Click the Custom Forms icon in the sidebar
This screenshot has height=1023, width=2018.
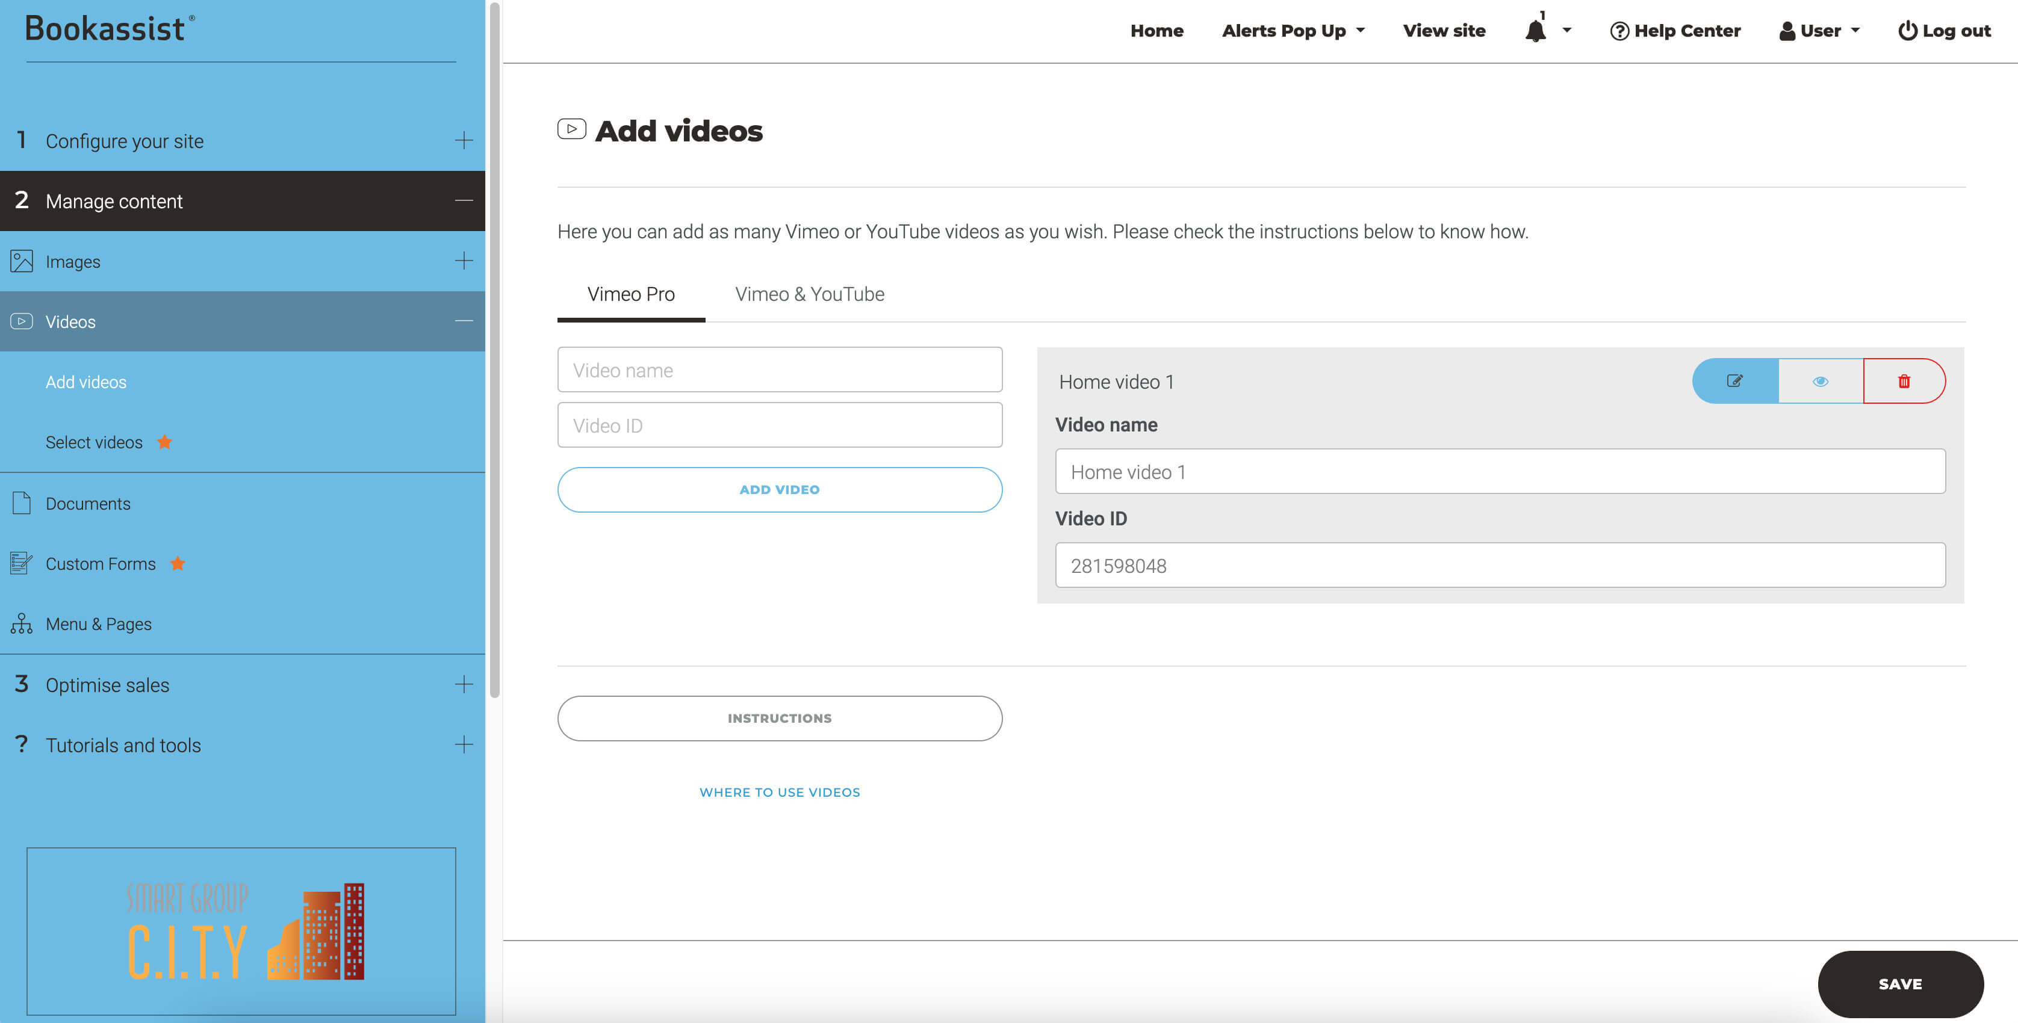(21, 563)
